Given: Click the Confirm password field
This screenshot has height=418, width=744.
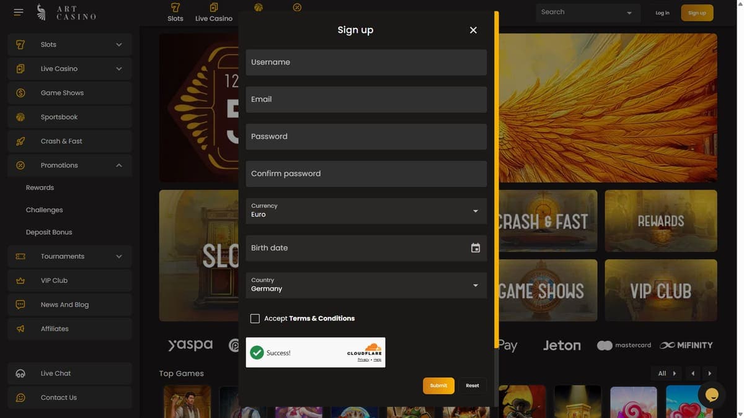Looking at the screenshot, I should [x=366, y=174].
